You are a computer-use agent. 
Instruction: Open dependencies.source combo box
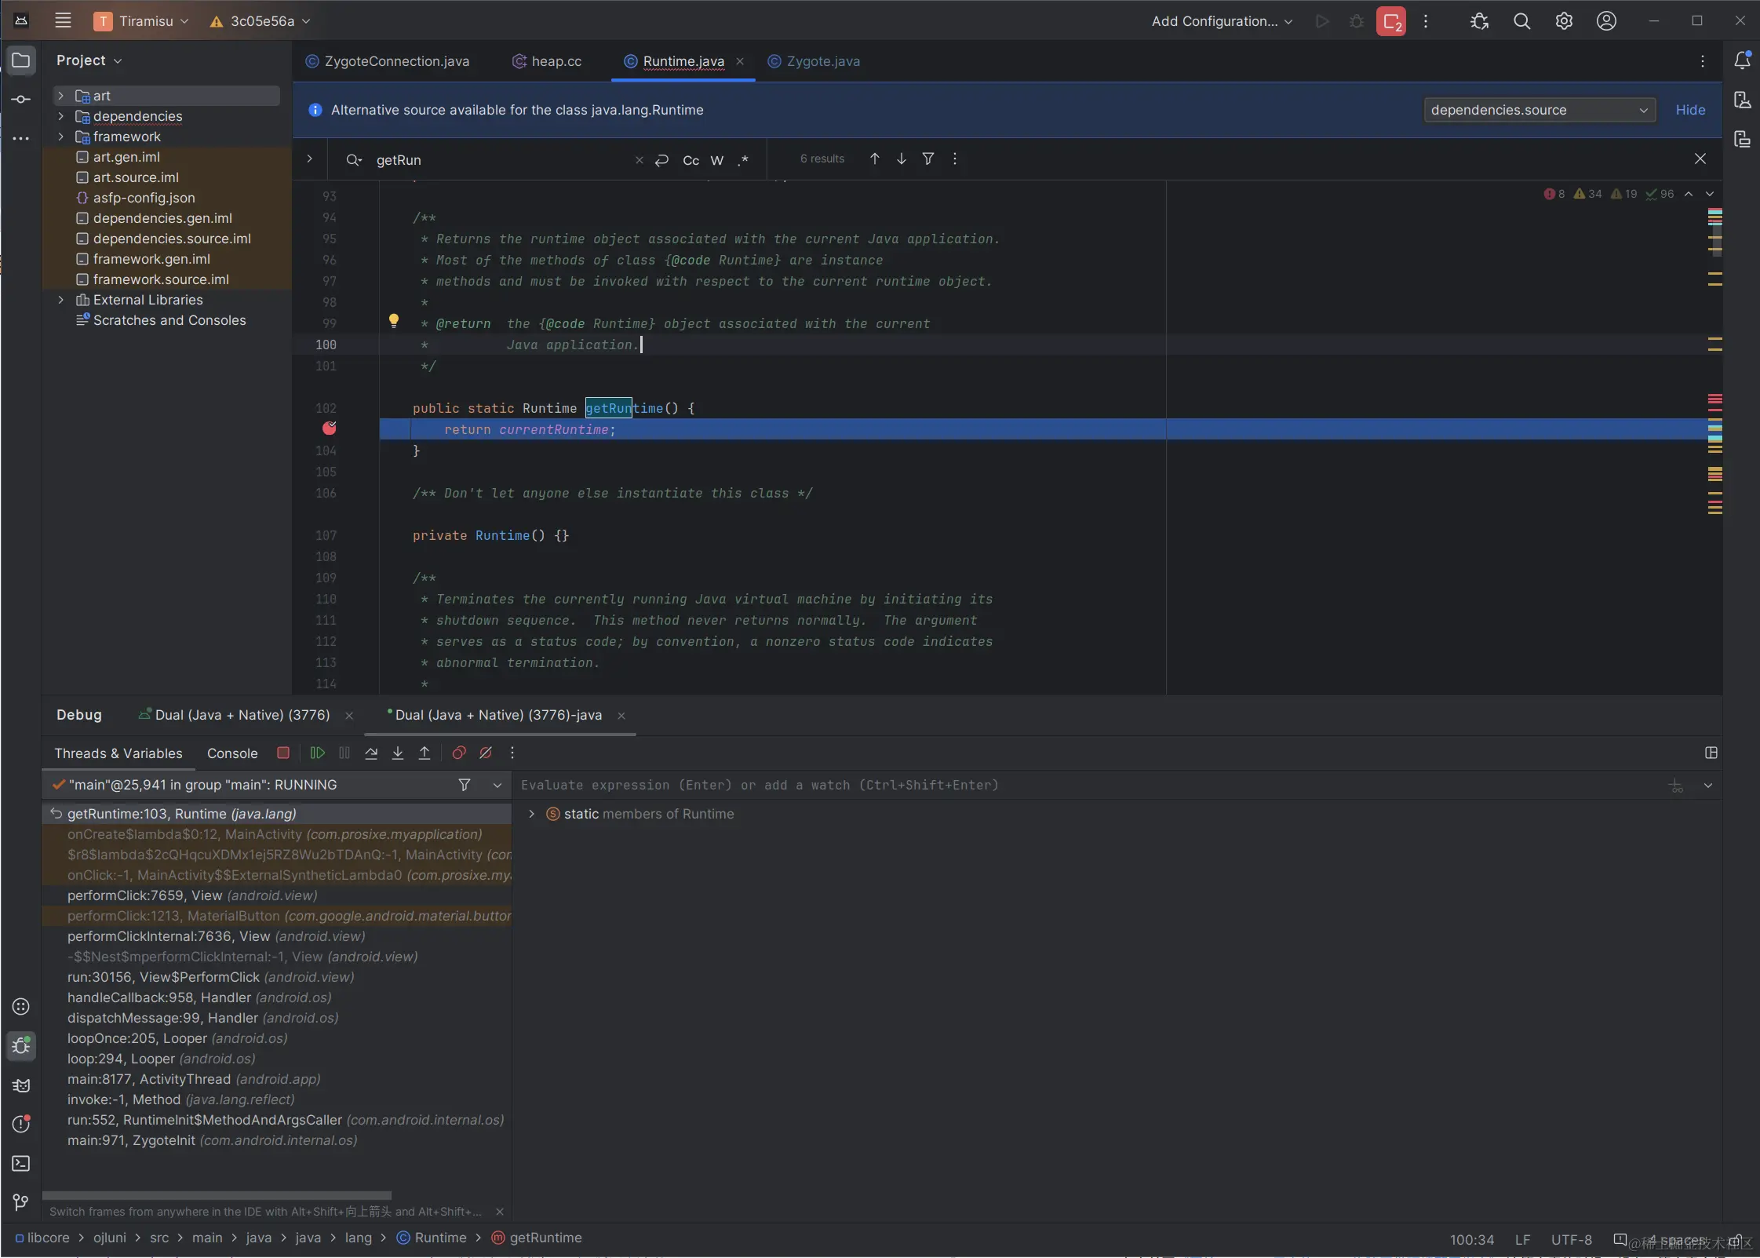pyautogui.click(x=1540, y=110)
